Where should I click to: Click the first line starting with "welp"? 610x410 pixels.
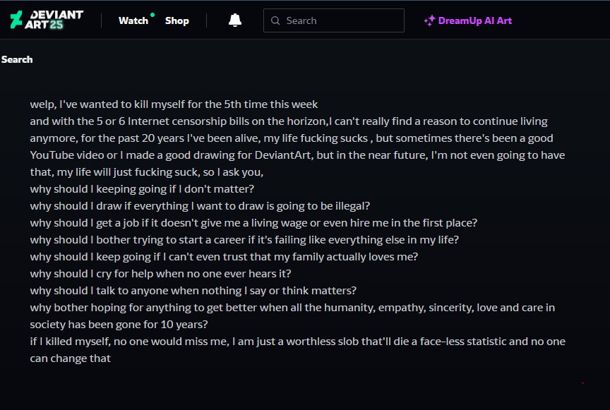pos(174,104)
